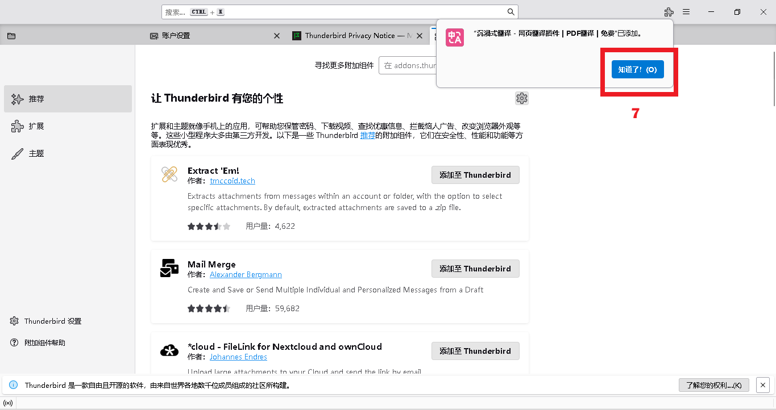
Task: Focus the addons.thunderbird search field
Action: pyautogui.click(x=408, y=65)
